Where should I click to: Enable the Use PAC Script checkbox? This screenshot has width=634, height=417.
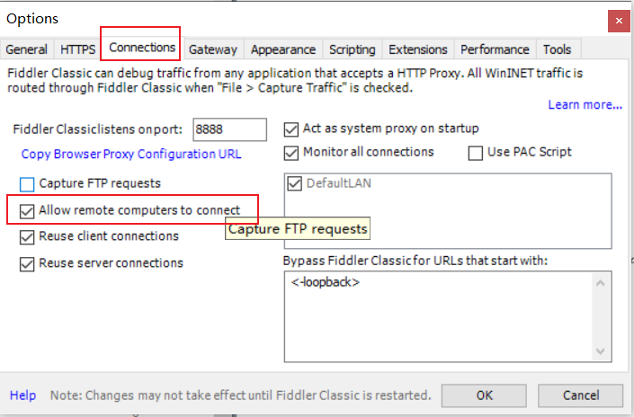476,153
